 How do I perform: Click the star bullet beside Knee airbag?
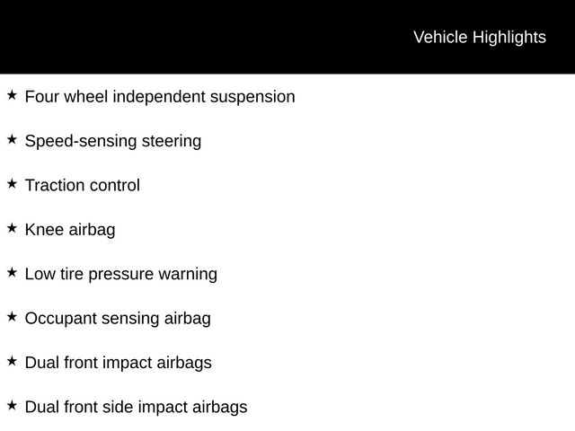coord(12,228)
